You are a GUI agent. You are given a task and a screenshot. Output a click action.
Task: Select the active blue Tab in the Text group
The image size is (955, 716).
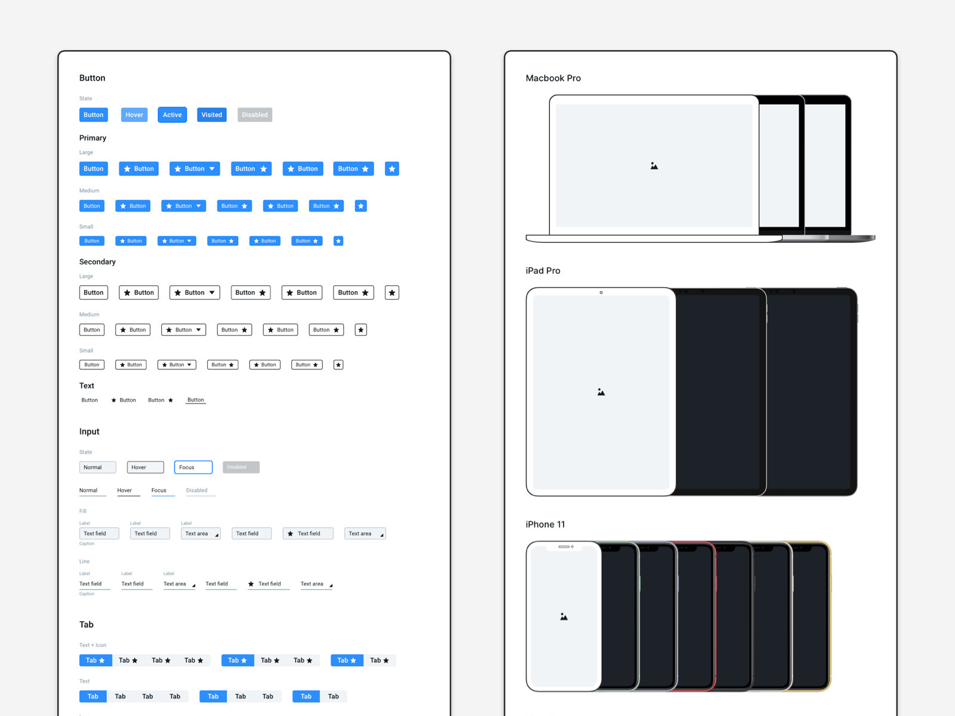(93, 696)
